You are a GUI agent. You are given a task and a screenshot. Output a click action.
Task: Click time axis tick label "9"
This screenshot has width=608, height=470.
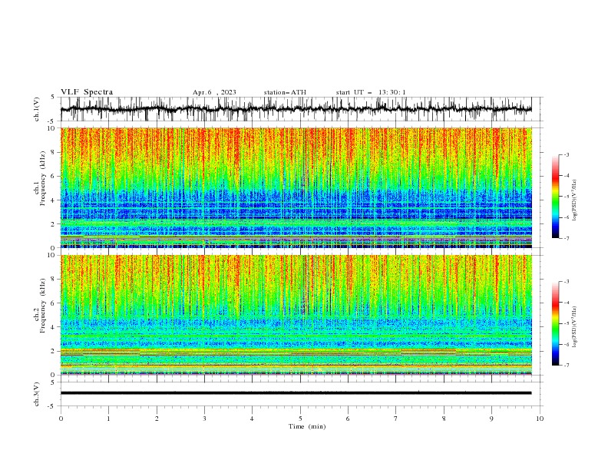pos(491,419)
